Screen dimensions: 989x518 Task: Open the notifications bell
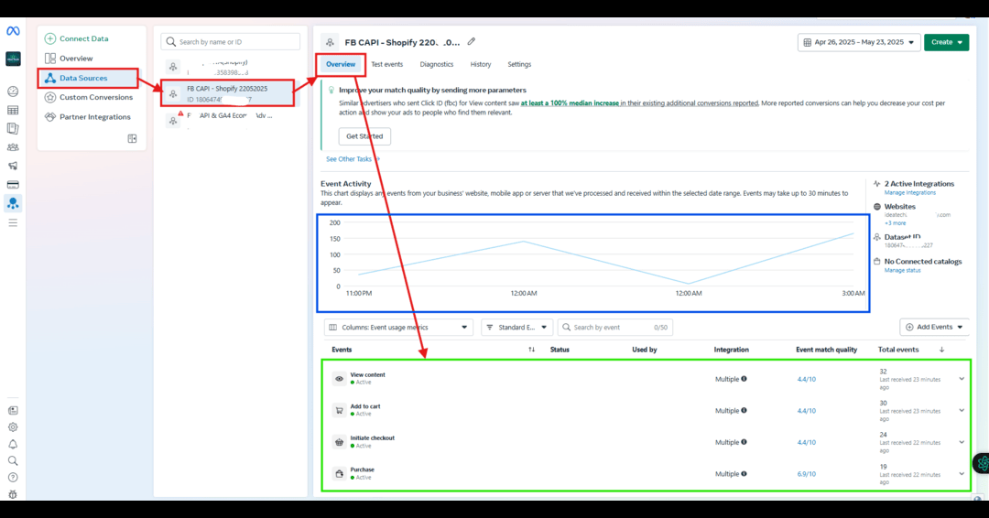(13, 444)
